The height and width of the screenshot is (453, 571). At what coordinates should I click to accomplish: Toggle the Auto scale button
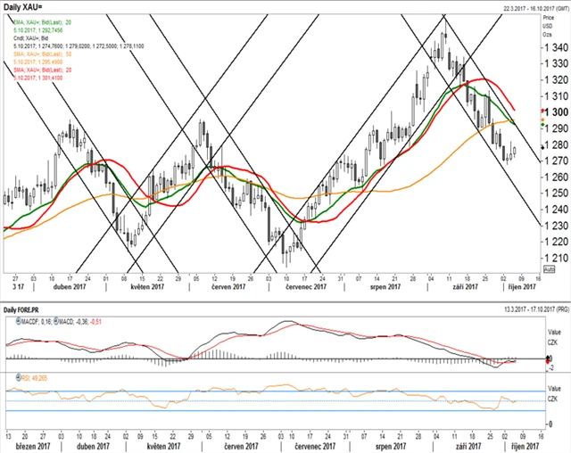coord(550,268)
